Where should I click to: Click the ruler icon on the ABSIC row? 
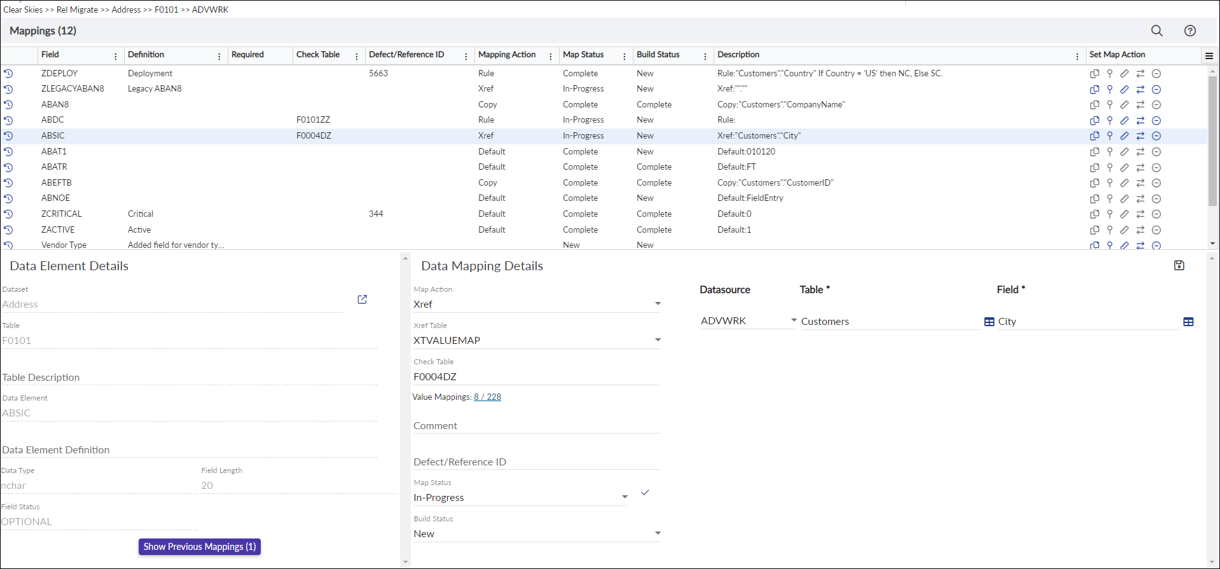click(1125, 136)
